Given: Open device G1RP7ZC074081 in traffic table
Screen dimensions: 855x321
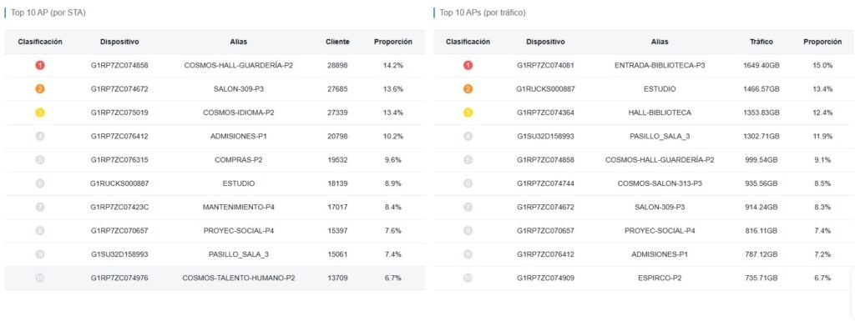Looking at the screenshot, I should [x=546, y=65].
